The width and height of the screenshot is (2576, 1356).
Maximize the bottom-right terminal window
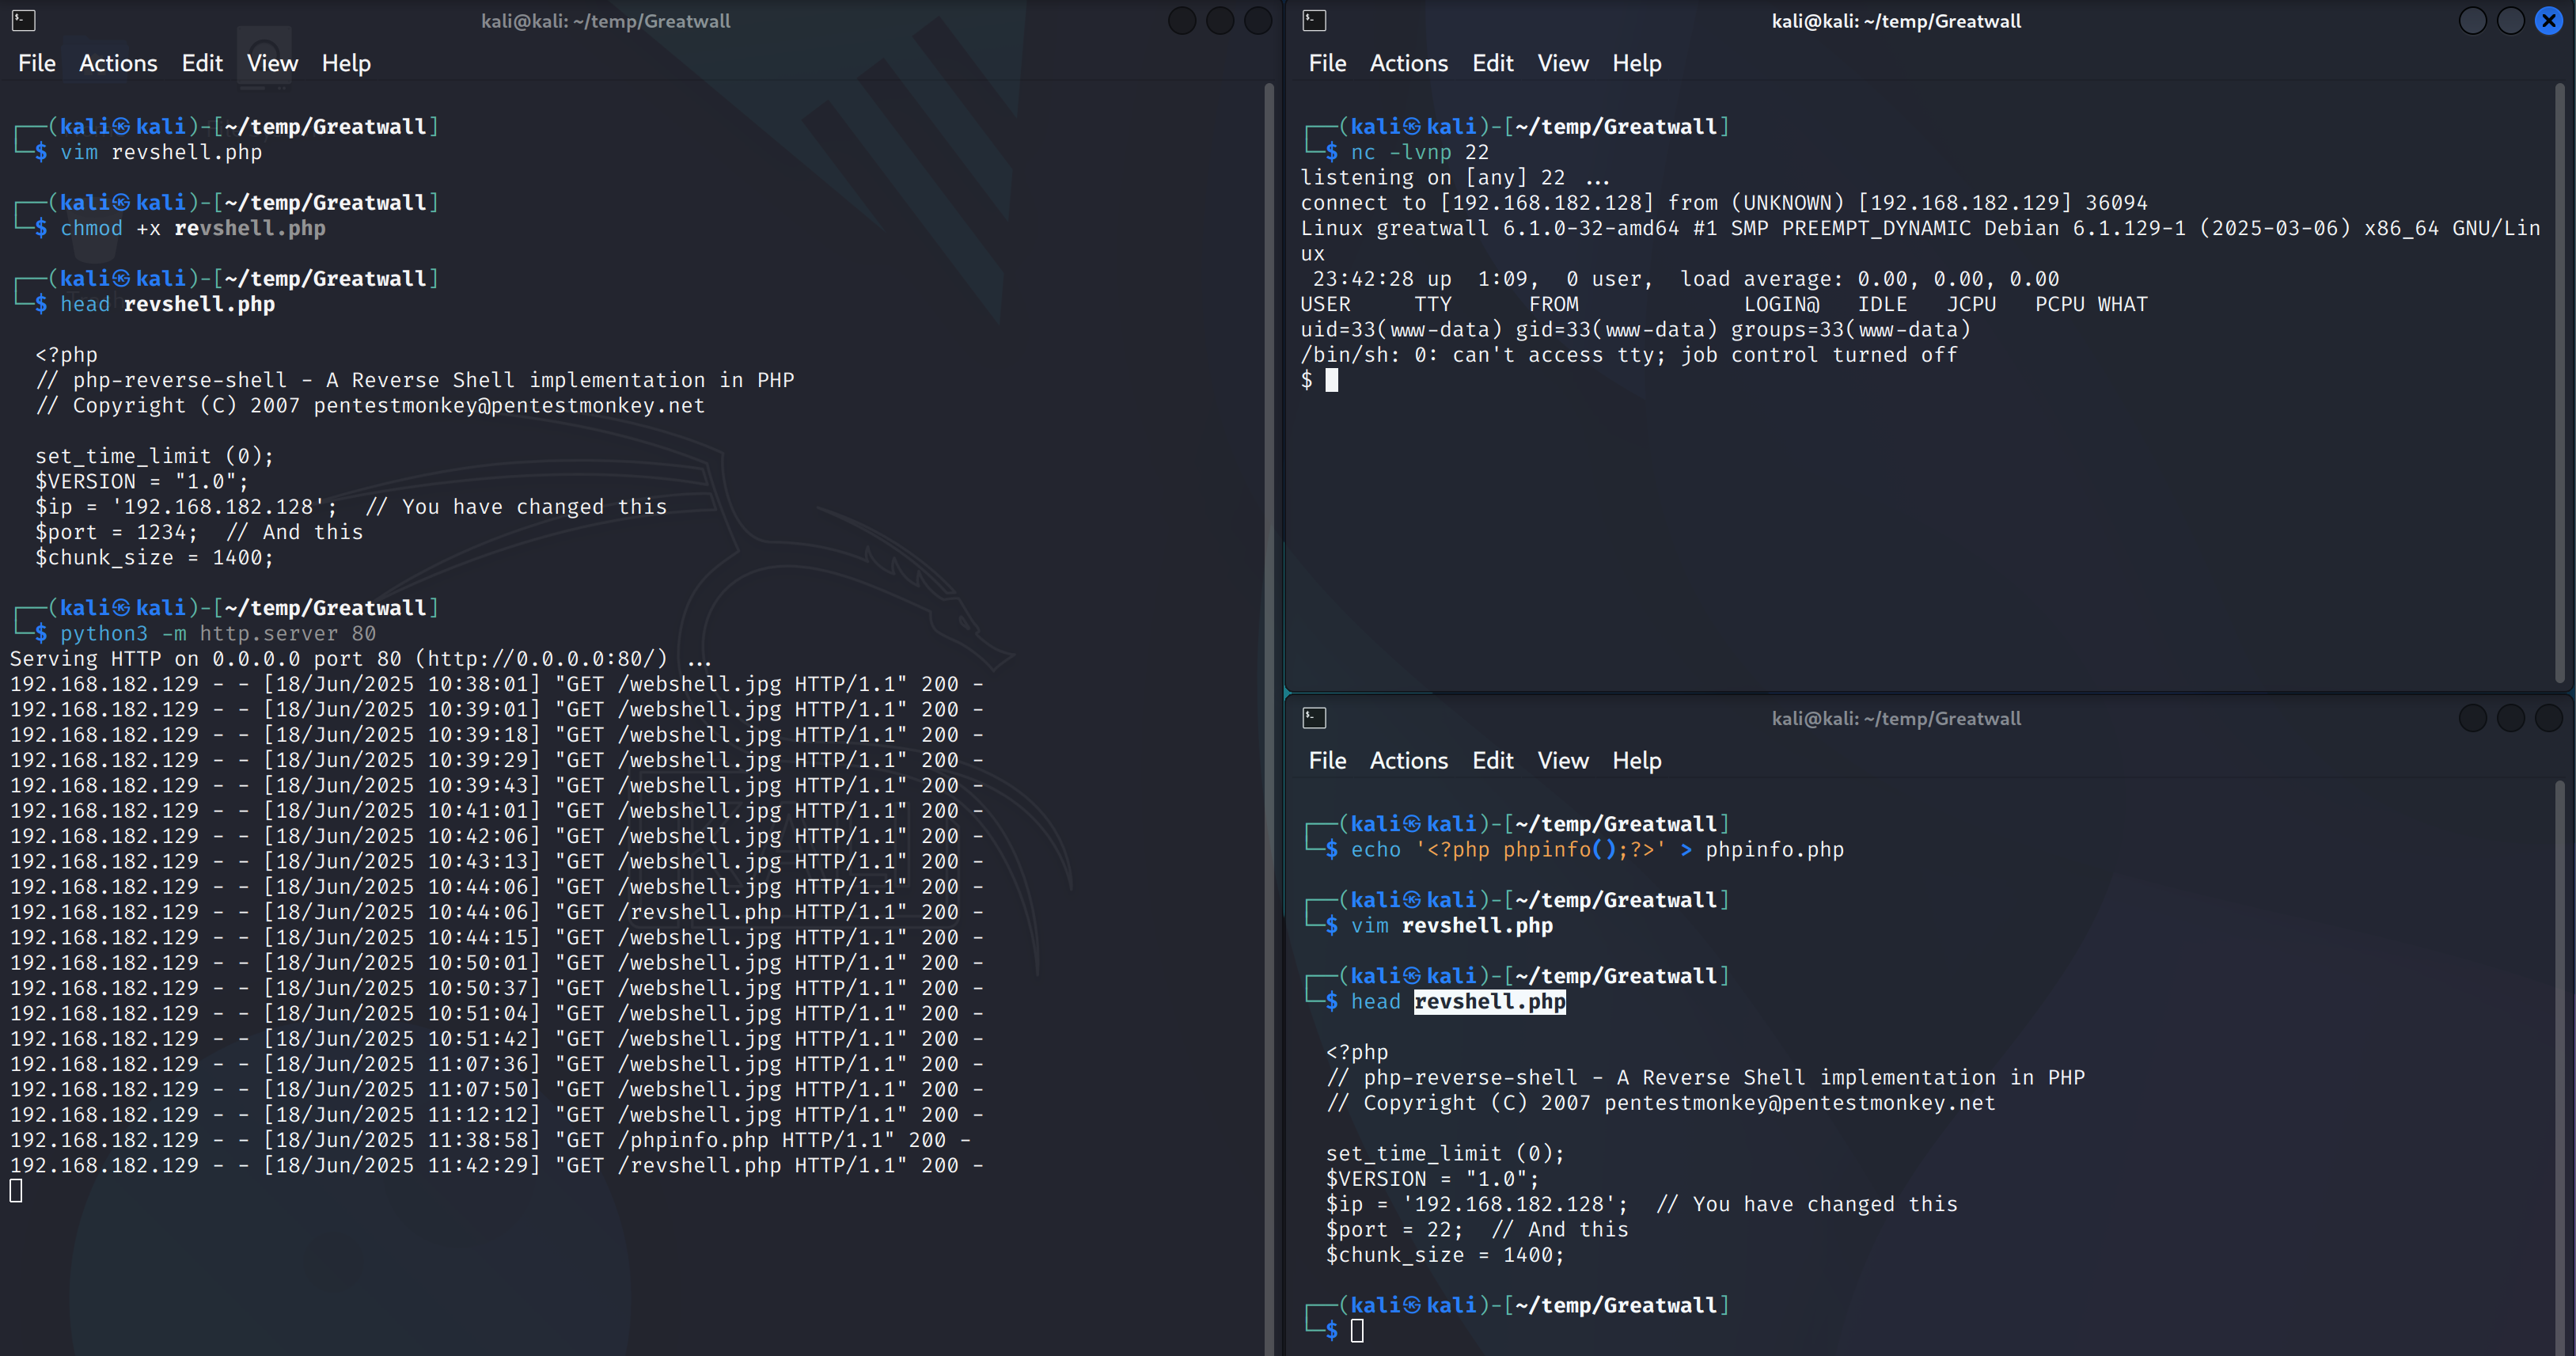2510,718
